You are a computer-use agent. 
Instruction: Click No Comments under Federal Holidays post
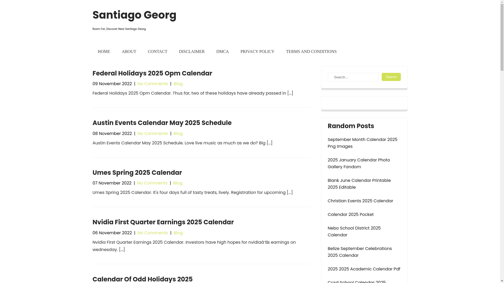point(153,84)
